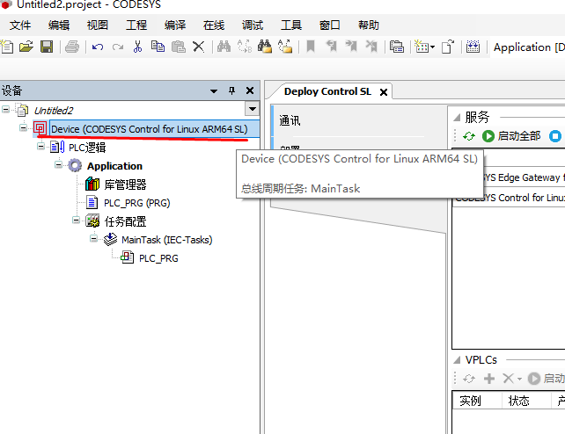This screenshot has width=565, height=434.
Task: Select the 库管理器 tree item
Action: (x=125, y=184)
